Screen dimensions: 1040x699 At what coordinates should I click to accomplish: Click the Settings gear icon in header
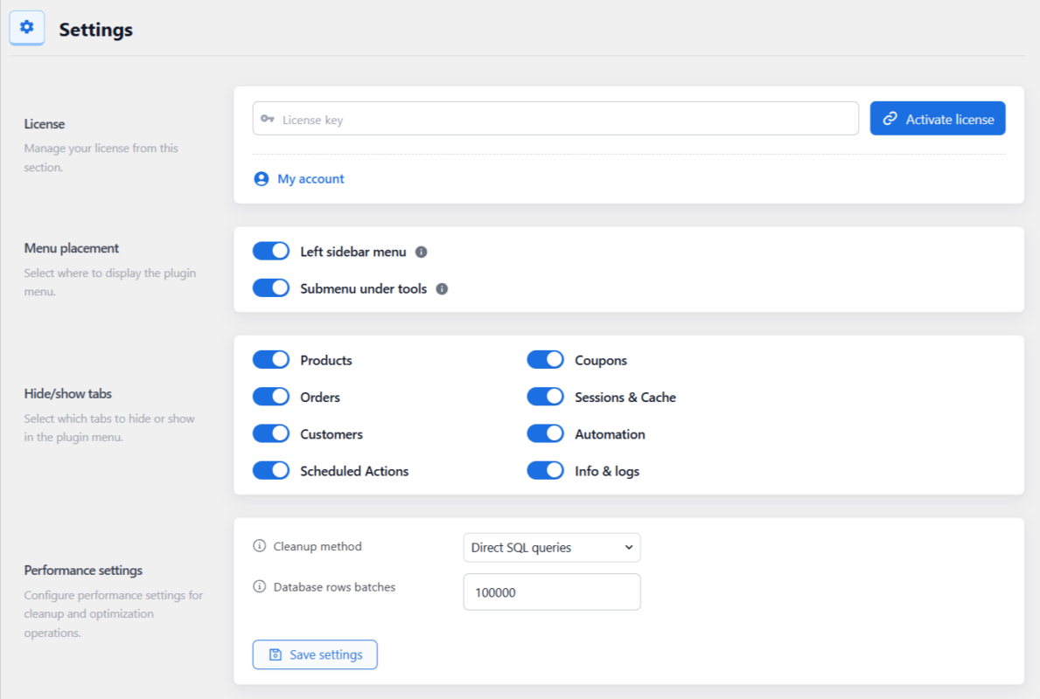pos(26,27)
